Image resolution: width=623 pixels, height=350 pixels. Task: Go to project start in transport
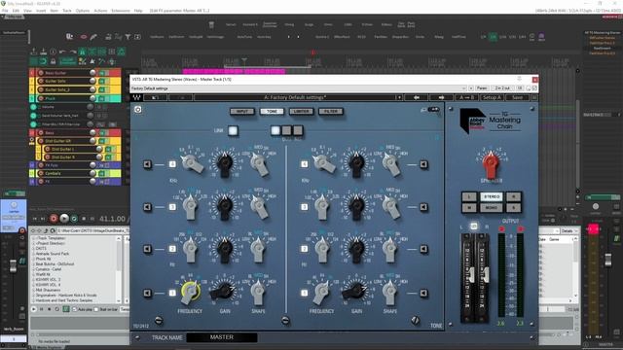point(35,219)
